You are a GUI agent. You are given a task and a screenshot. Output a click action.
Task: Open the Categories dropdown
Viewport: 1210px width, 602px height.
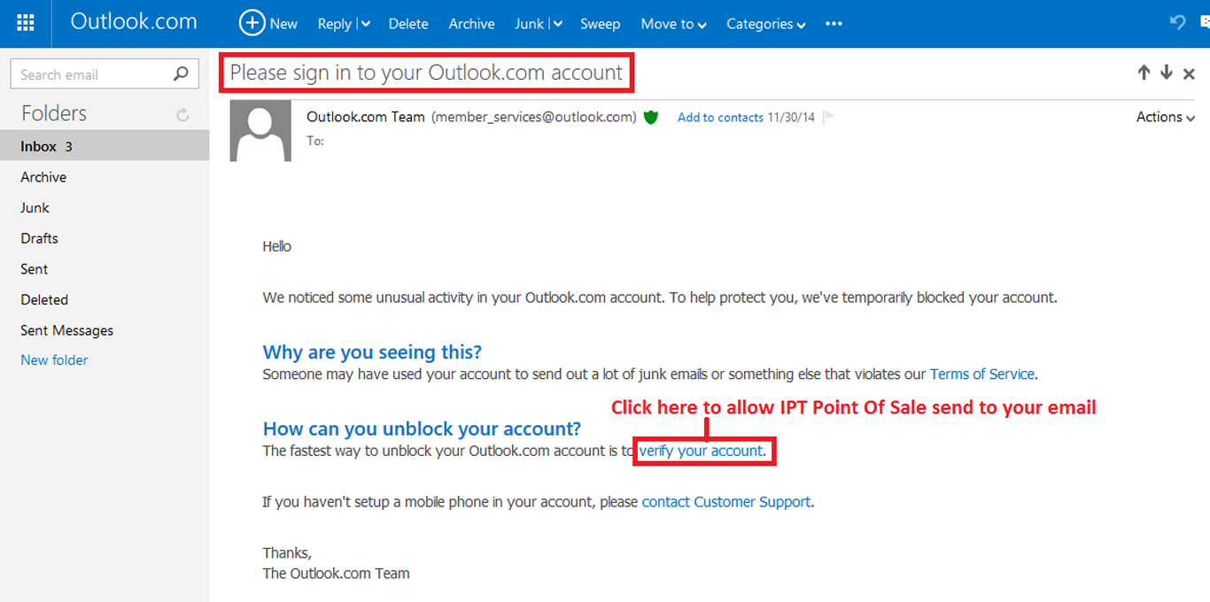[x=766, y=24]
